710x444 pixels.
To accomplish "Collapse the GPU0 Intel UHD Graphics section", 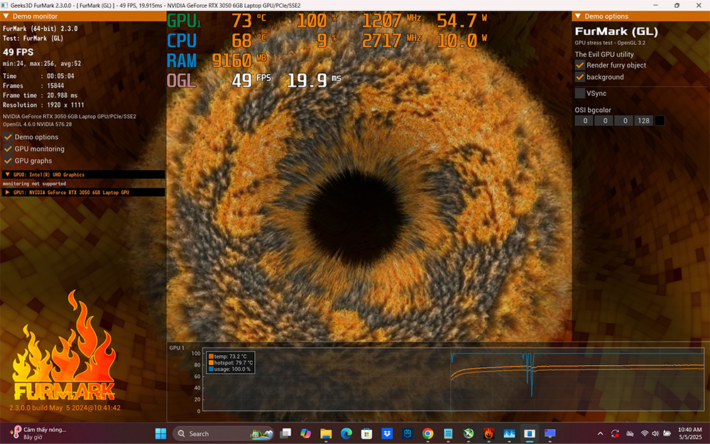I will (7, 175).
